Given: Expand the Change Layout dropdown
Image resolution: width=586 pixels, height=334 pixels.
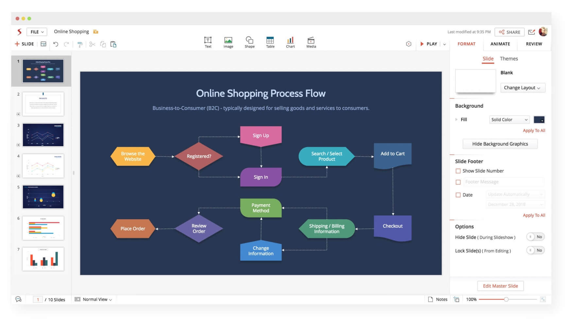Looking at the screenshot, I should [523, 88].
